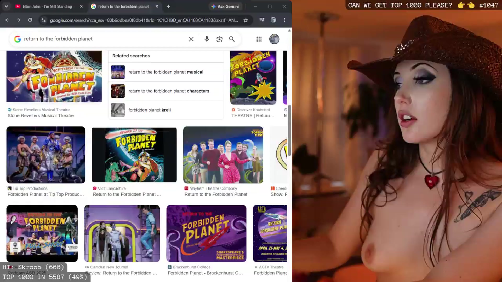Select the return to the forbidden planet tab
The image size is (502, 282).
click(123, 6)
